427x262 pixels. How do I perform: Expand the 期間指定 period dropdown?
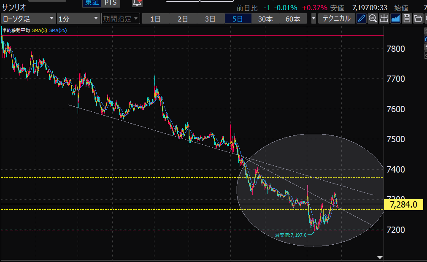click(120, 19)
